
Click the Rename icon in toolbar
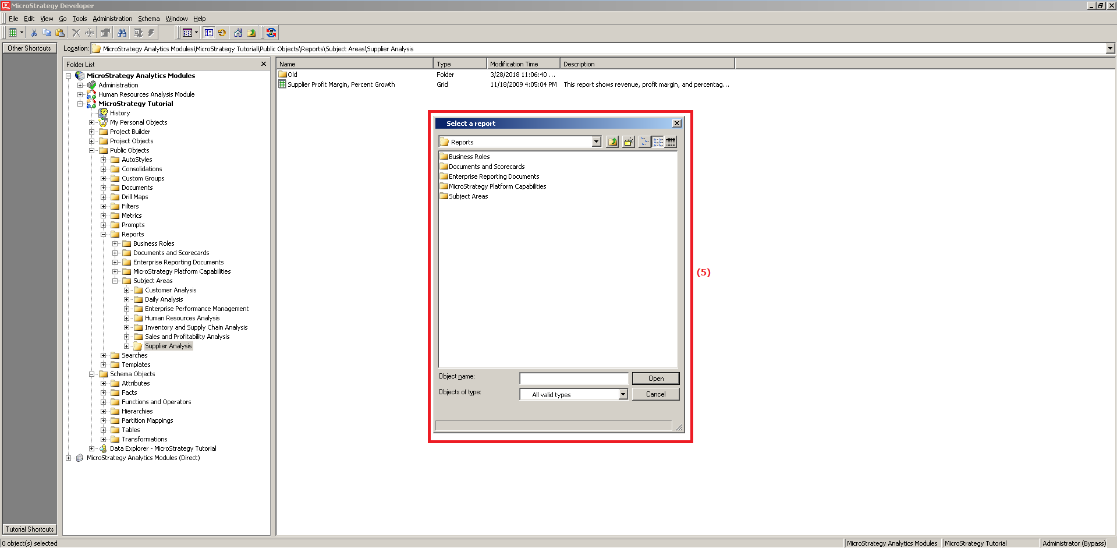coord(89,33)
